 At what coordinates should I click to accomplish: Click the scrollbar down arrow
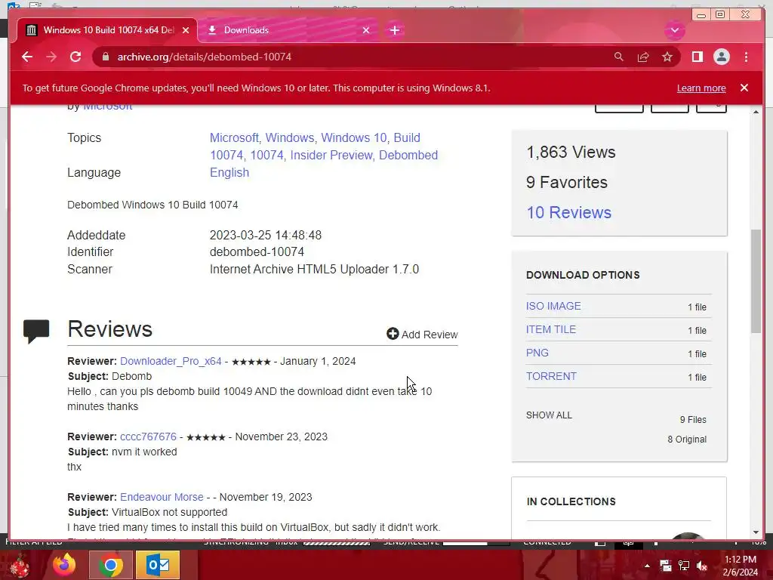pyautogui.click(x=756, y=532)
